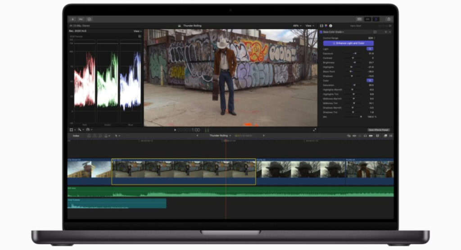Enter fullscreen viewer with the arrows icon
The height and width of the screenshot is (250, 461).
click(x=314, y=129)
